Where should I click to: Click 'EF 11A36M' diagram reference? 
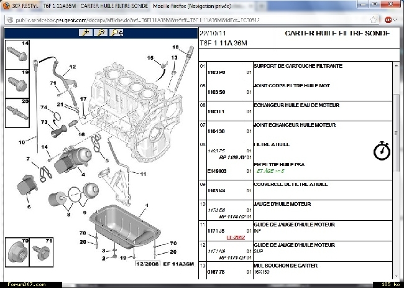click(178, 264)
